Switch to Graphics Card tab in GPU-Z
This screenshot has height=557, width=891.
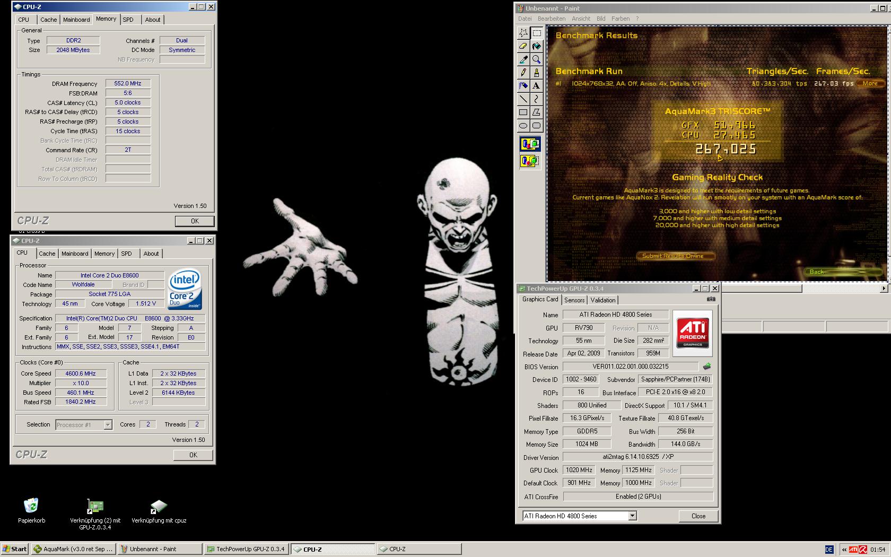(x=540, y=299)
